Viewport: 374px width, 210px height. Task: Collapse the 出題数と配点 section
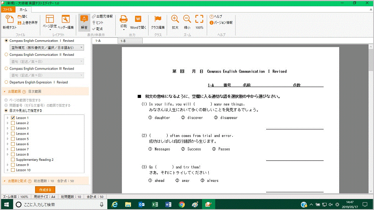click(5, 181)
